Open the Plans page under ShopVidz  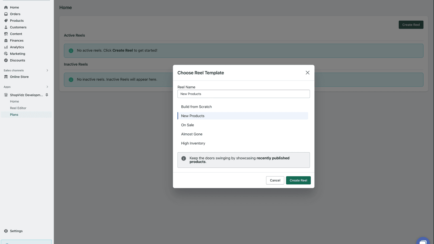14,114
